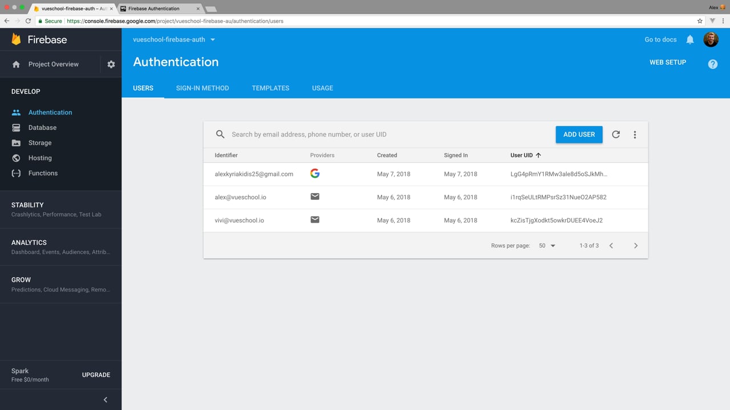Screen dimensions: 730x410
Task: Open project settings gear icon
Action: tap(111, 64)
